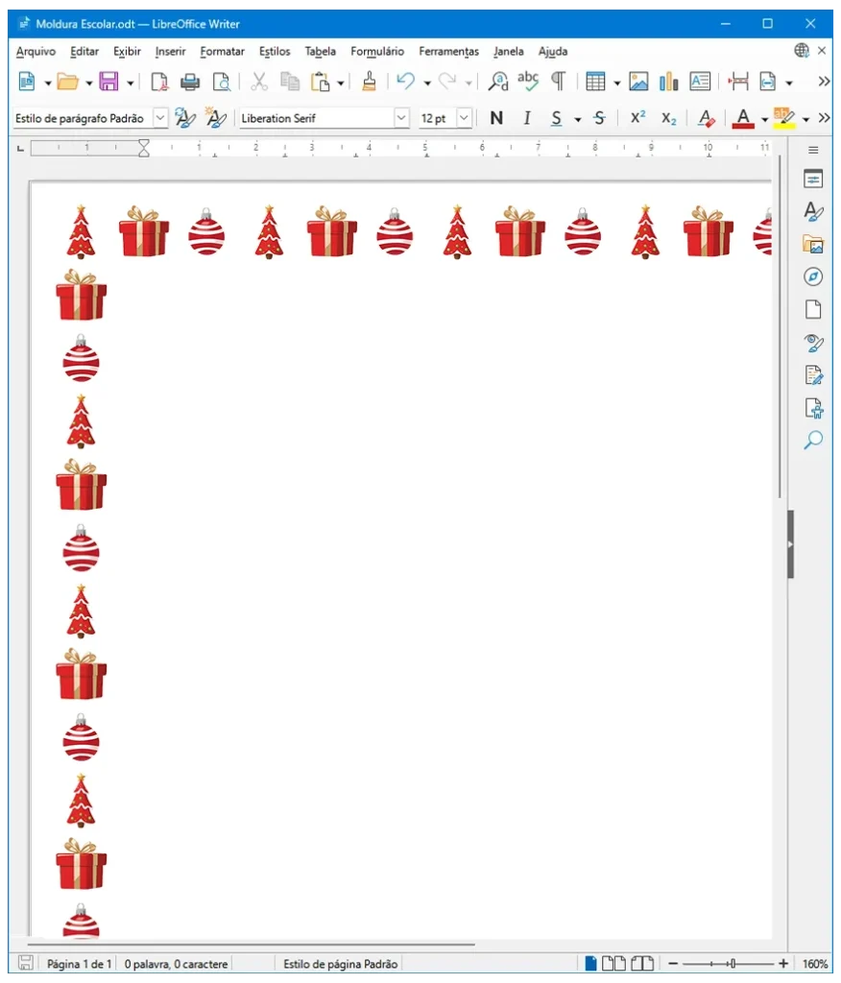Viewport: 841px width, 983px height.
Task: Expand the paragraph style dropdown
Action: click(x=160, y=118)
